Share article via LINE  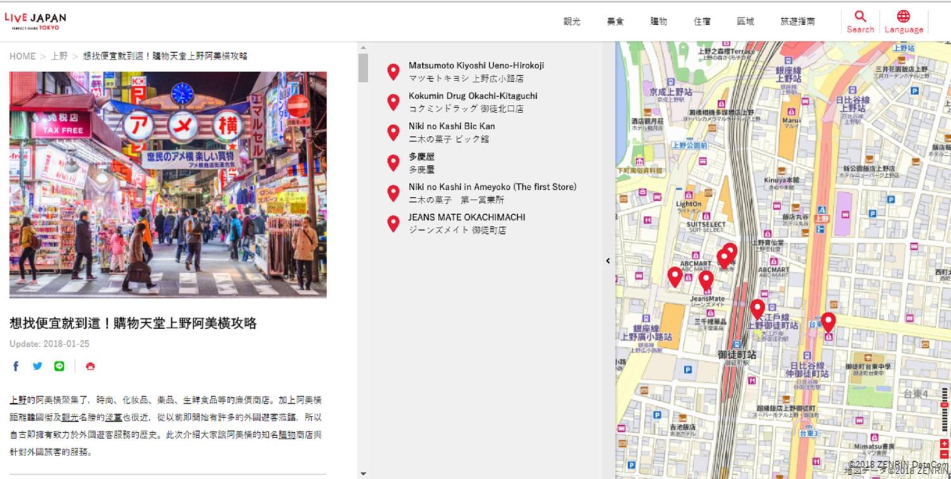coord(59,366)
